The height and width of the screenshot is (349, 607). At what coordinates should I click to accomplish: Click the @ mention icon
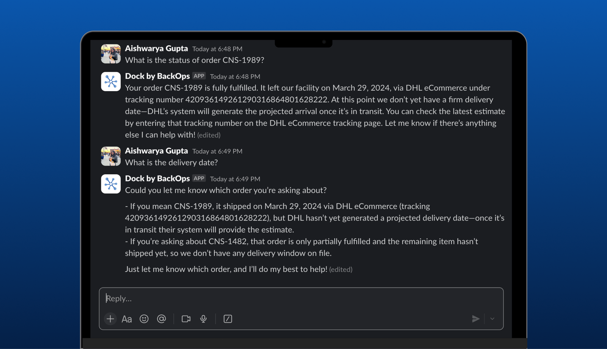pyautogui.click(x=161, y=319)
